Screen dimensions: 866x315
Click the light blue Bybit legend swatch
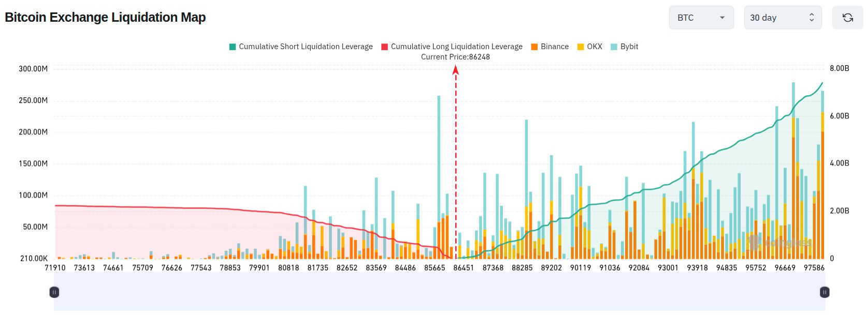click(x=614, y=47)
